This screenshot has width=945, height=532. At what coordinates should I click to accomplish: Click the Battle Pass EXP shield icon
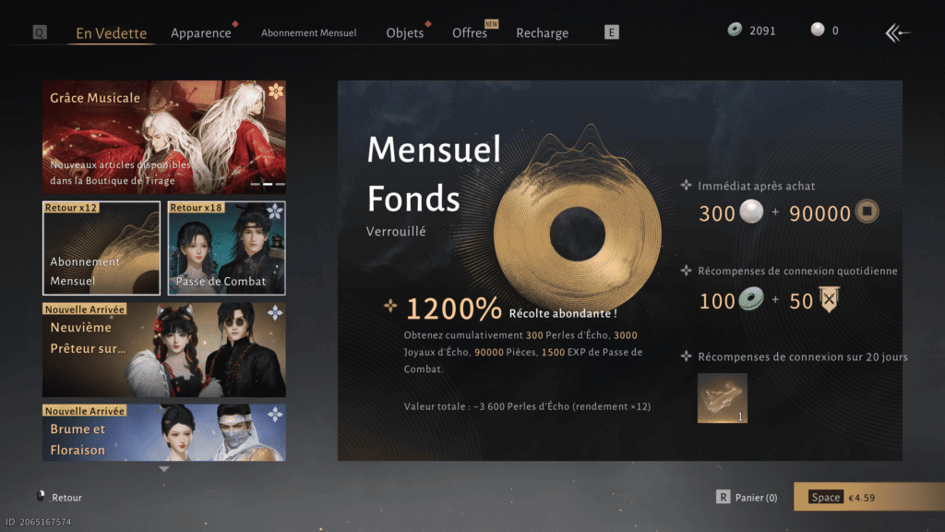[x=830, y=300]
